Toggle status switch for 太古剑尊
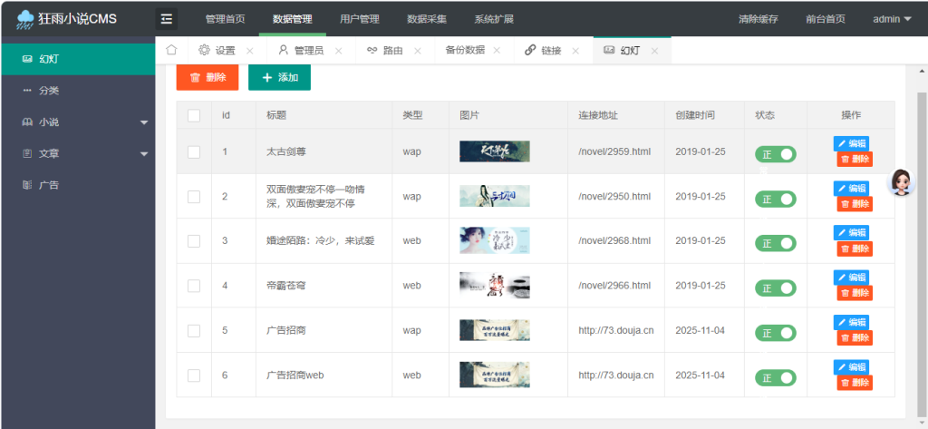 click(776, 155)
